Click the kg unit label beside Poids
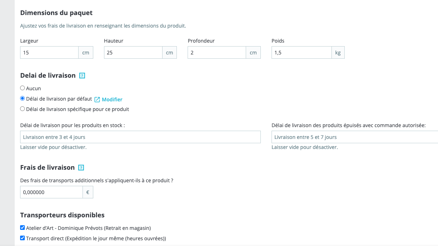This screenshot has width=438, height=246. pyautogui.click(x=338, y=53)
